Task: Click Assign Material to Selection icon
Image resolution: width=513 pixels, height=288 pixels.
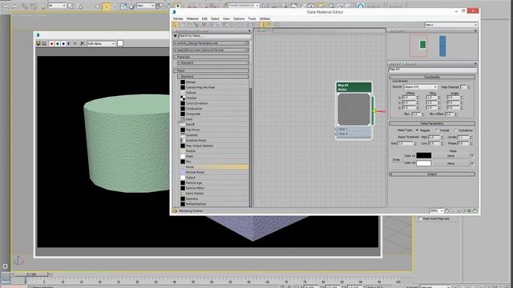Action: (x=196, y=25)
